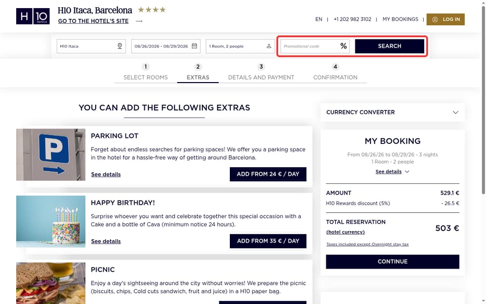Select the Extras step tab

tap(198, 77)
